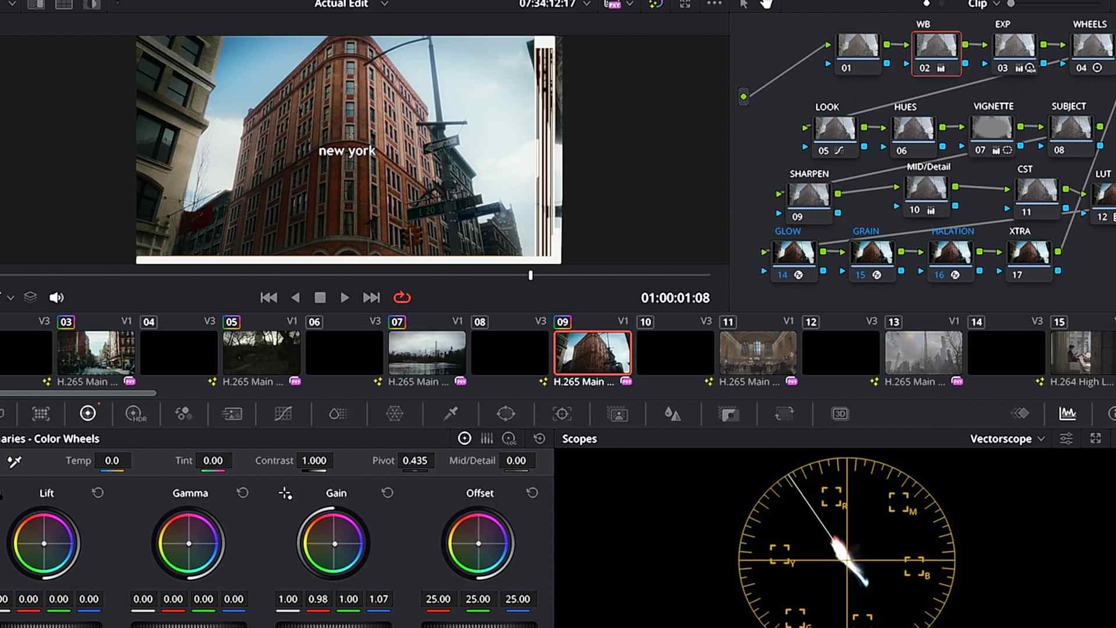Viewport: 1116px width, 628px height.
Task: Toggle loop playback
Action: coord(402,298)
